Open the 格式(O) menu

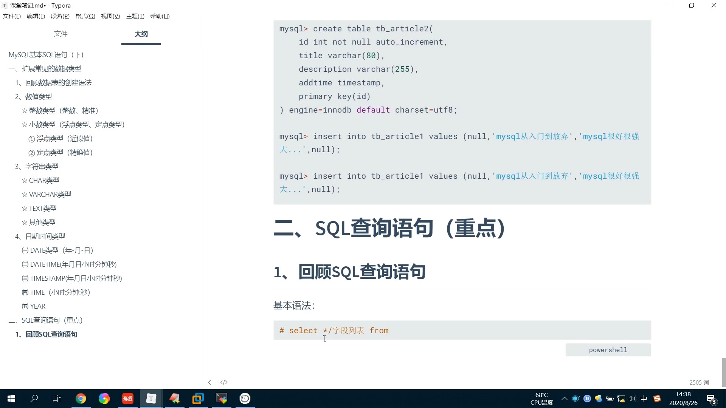(85, 16)
